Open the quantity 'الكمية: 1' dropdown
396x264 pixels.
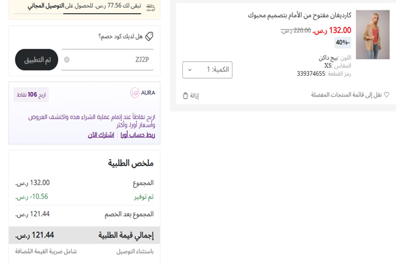click(207, 69)
